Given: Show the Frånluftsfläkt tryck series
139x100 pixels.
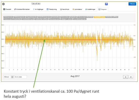Looking at the screenshot, I should tap(28, 19).
